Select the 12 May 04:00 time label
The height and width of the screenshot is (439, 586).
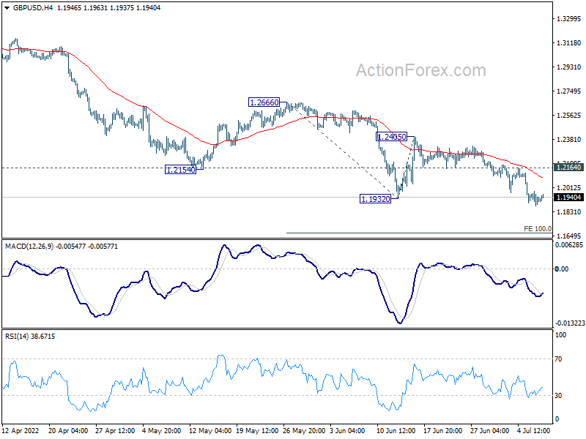[209, 430]
